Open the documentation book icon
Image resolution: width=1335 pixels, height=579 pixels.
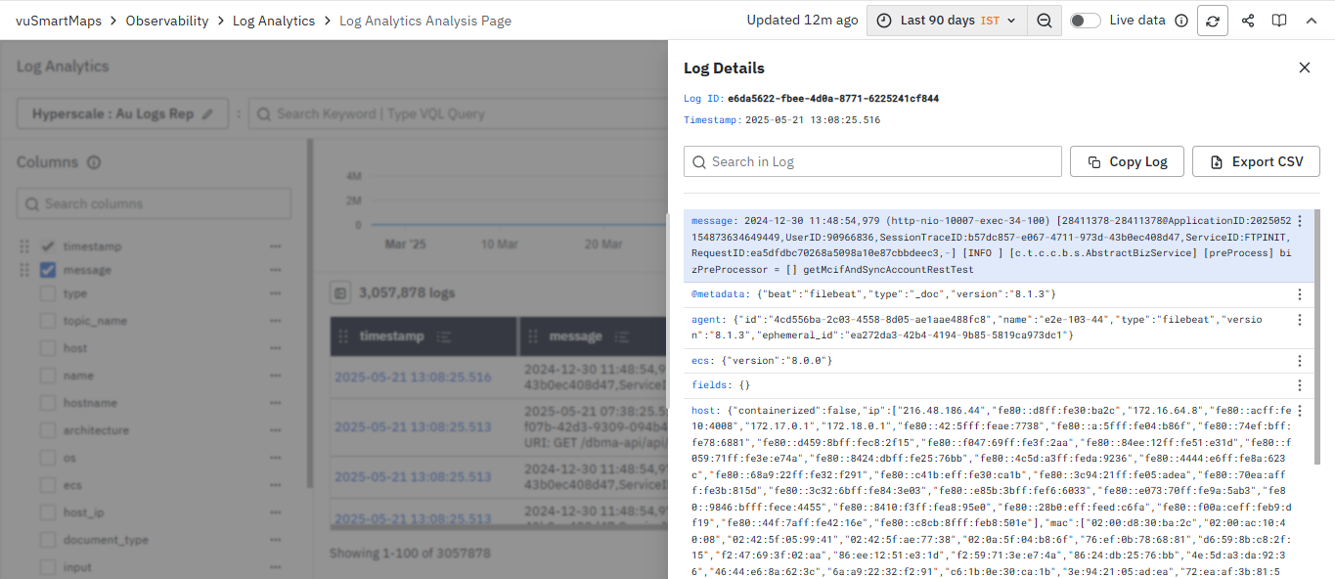pos(1279,21)
